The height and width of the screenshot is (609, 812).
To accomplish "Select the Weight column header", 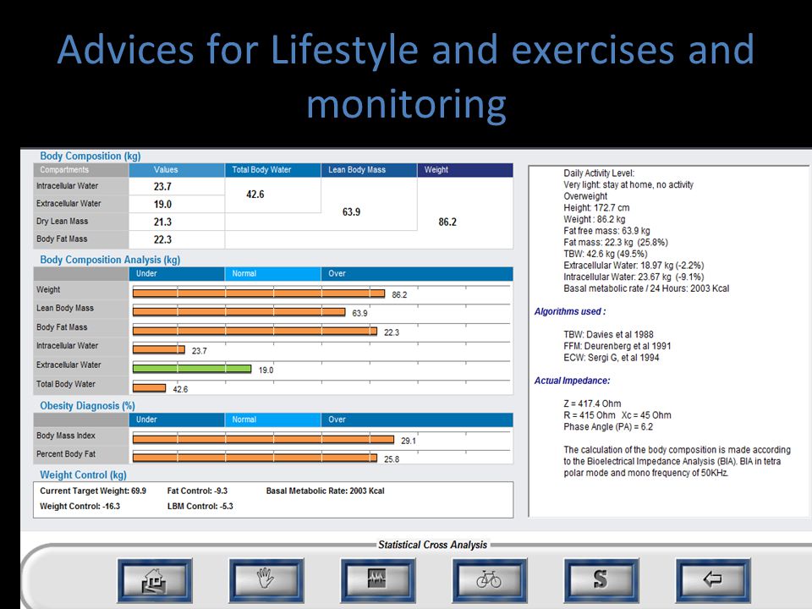I will [465, 170].
